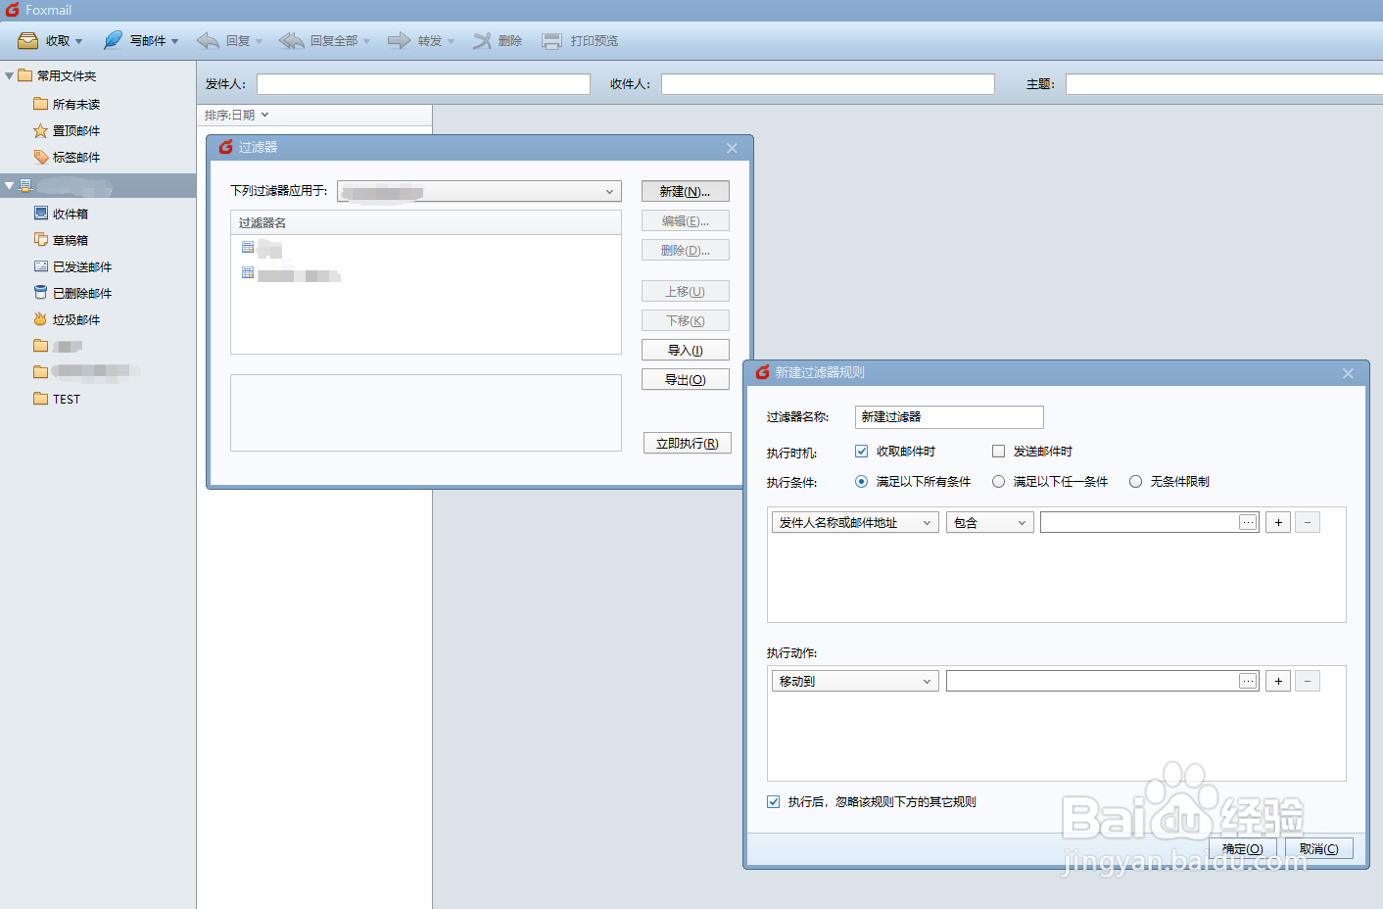The height and width of the screenshot is (909, 1383).
Task: Select the 无条件限制 radio button
Action: tap(1135, 481)
